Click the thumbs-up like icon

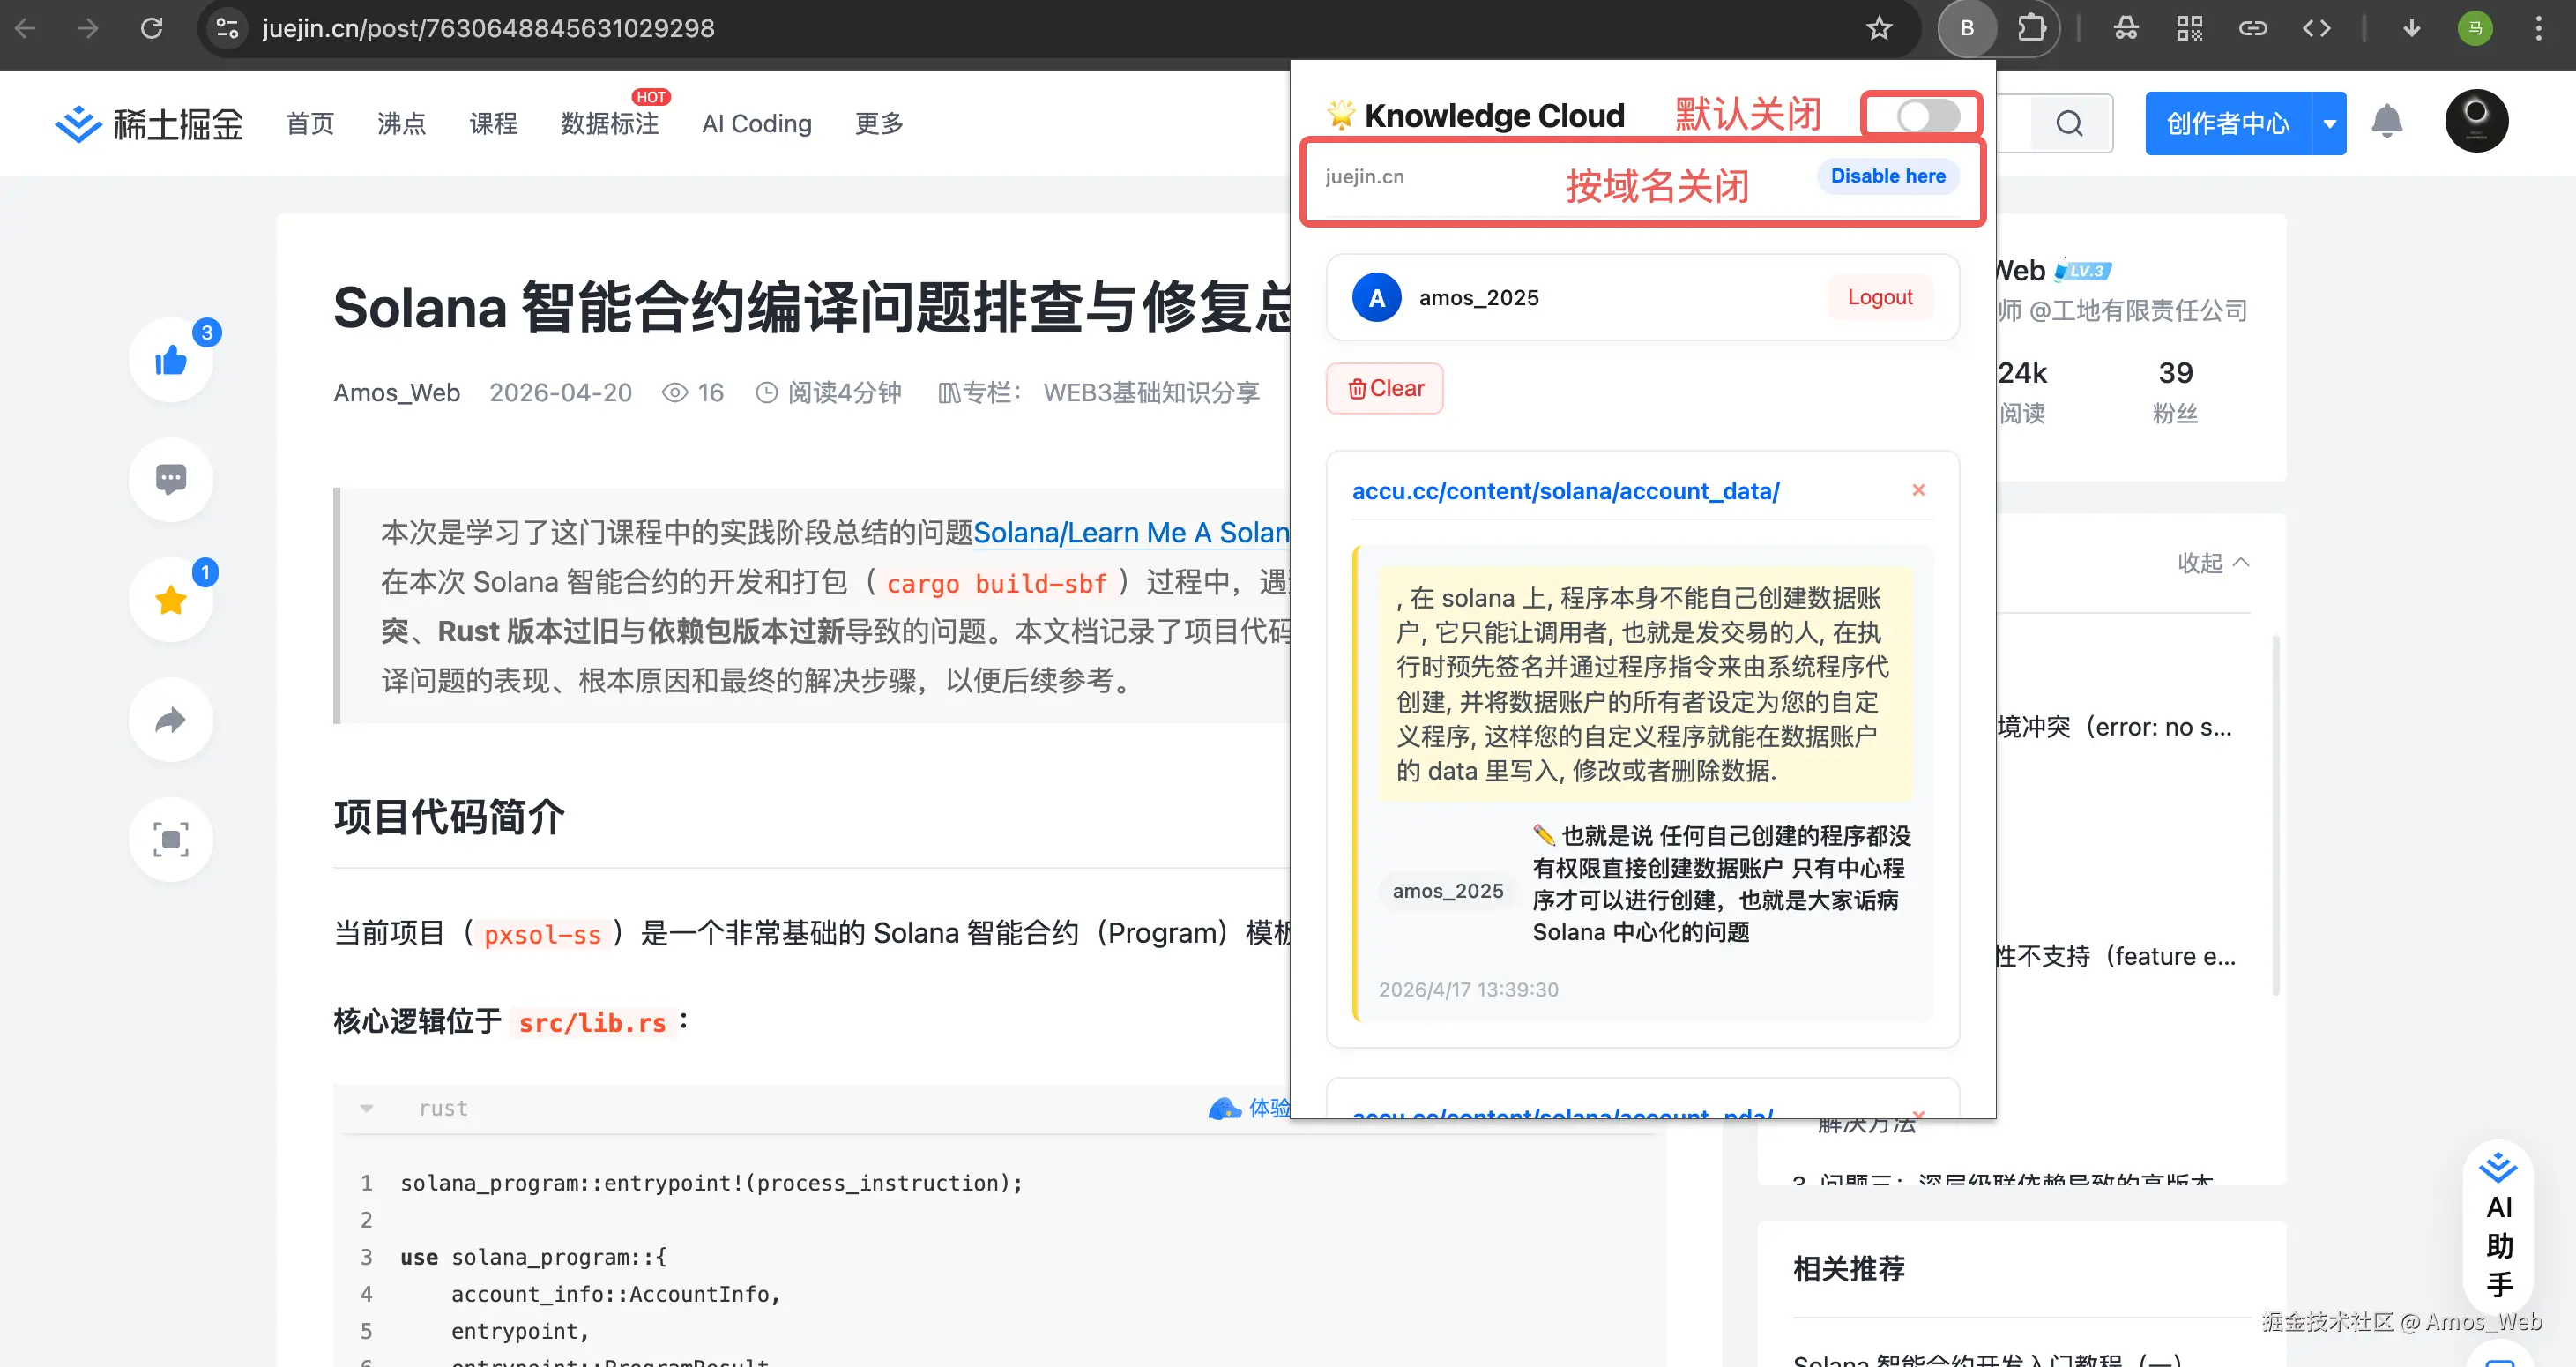coord(171,360)
